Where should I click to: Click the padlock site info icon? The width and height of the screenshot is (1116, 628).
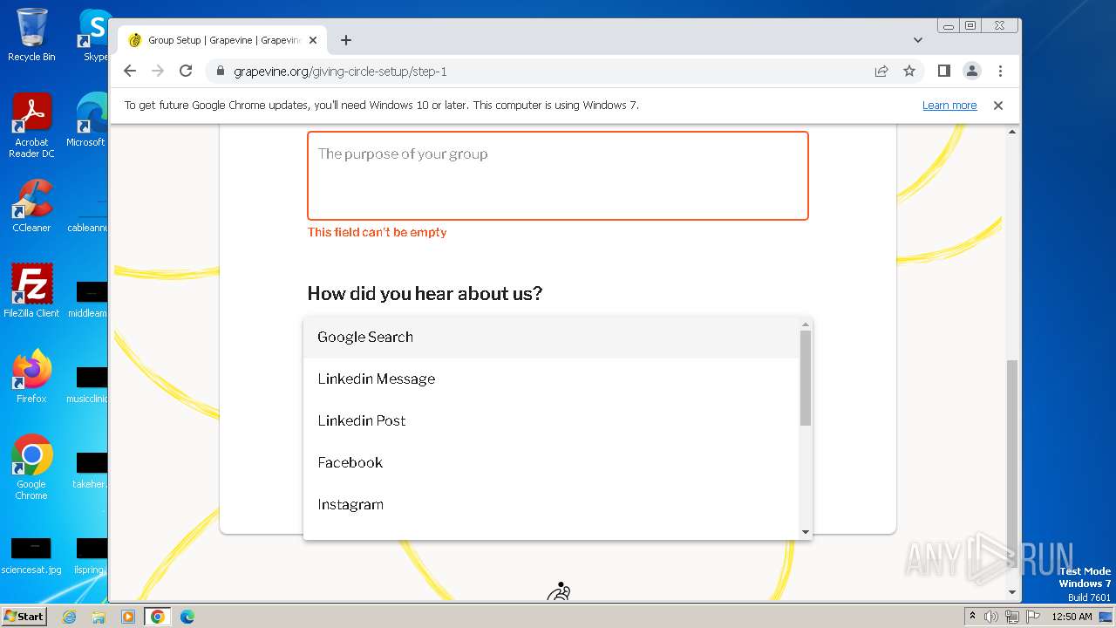click(x=220, y=71)
